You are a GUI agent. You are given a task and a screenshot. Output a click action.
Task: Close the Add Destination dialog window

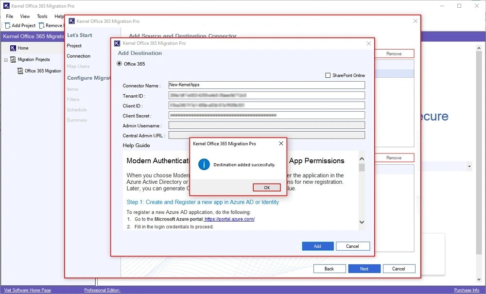pyautogui.click(x=368, y=44)
